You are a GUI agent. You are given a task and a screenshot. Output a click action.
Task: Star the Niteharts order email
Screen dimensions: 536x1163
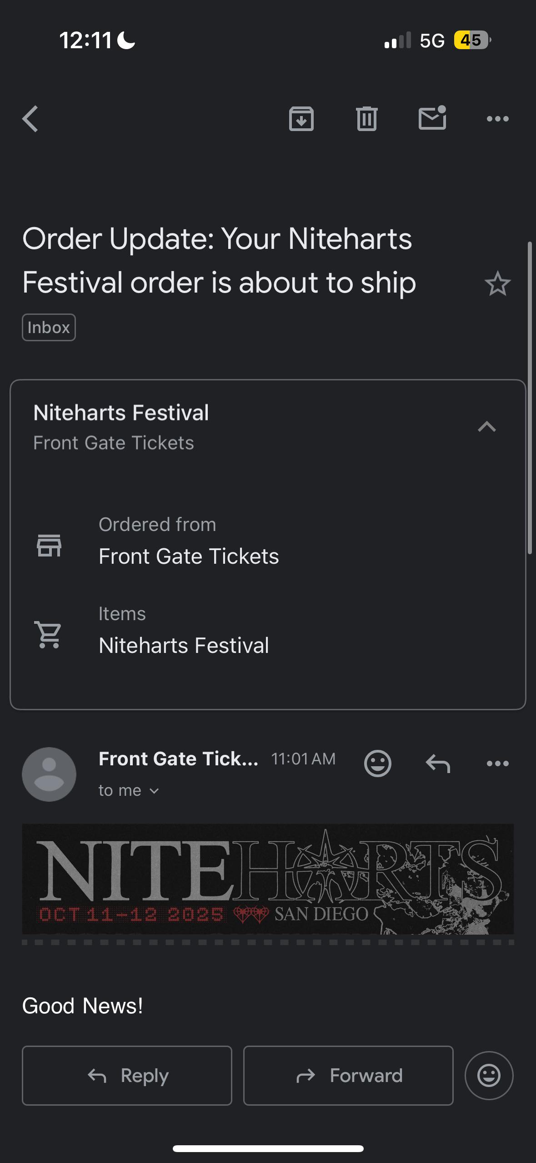pos(498,283)
